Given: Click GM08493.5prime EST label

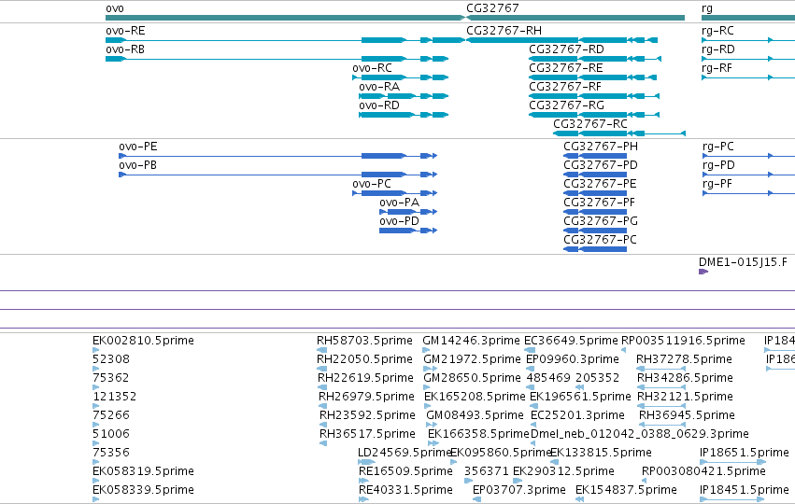Looking at the screenshot, I should 475,415.
